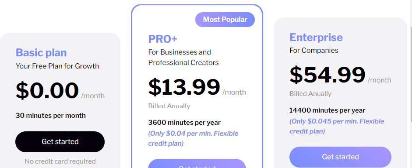Click the Most Popular badge

pyautogui.click(x=225, y=20)
